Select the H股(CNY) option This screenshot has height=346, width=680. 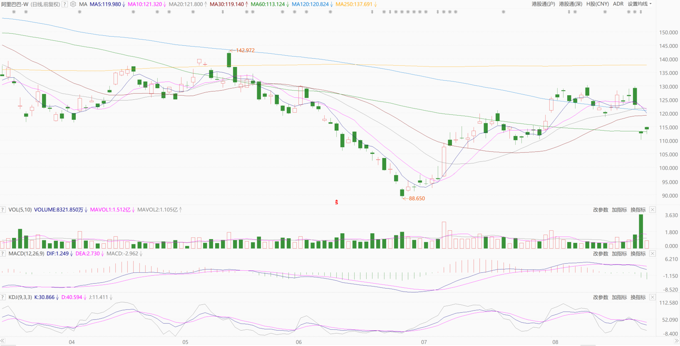click(x=598, y=4)
